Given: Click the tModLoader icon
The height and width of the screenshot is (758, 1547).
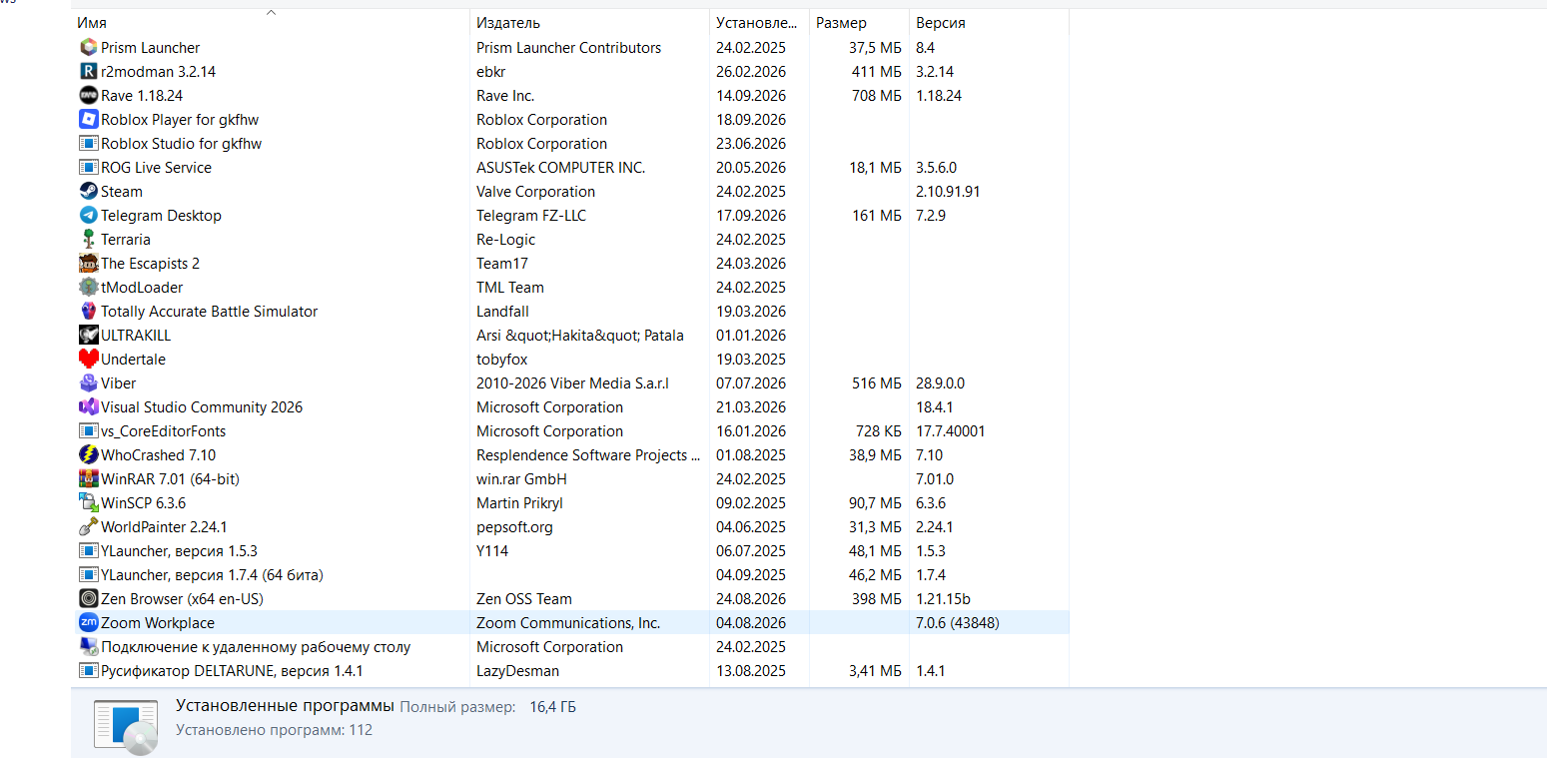Looking at the screenshot, I should [x=88, y=287].
